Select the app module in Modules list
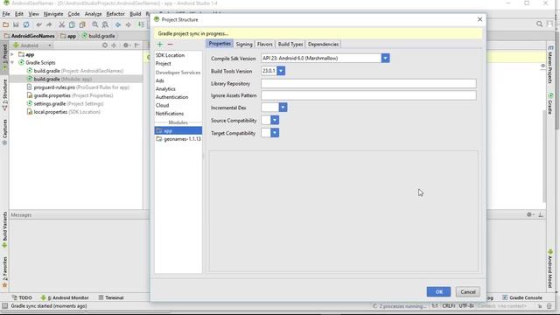The height and width of the screenshot is (315, 560). click(x=178, y=130)
